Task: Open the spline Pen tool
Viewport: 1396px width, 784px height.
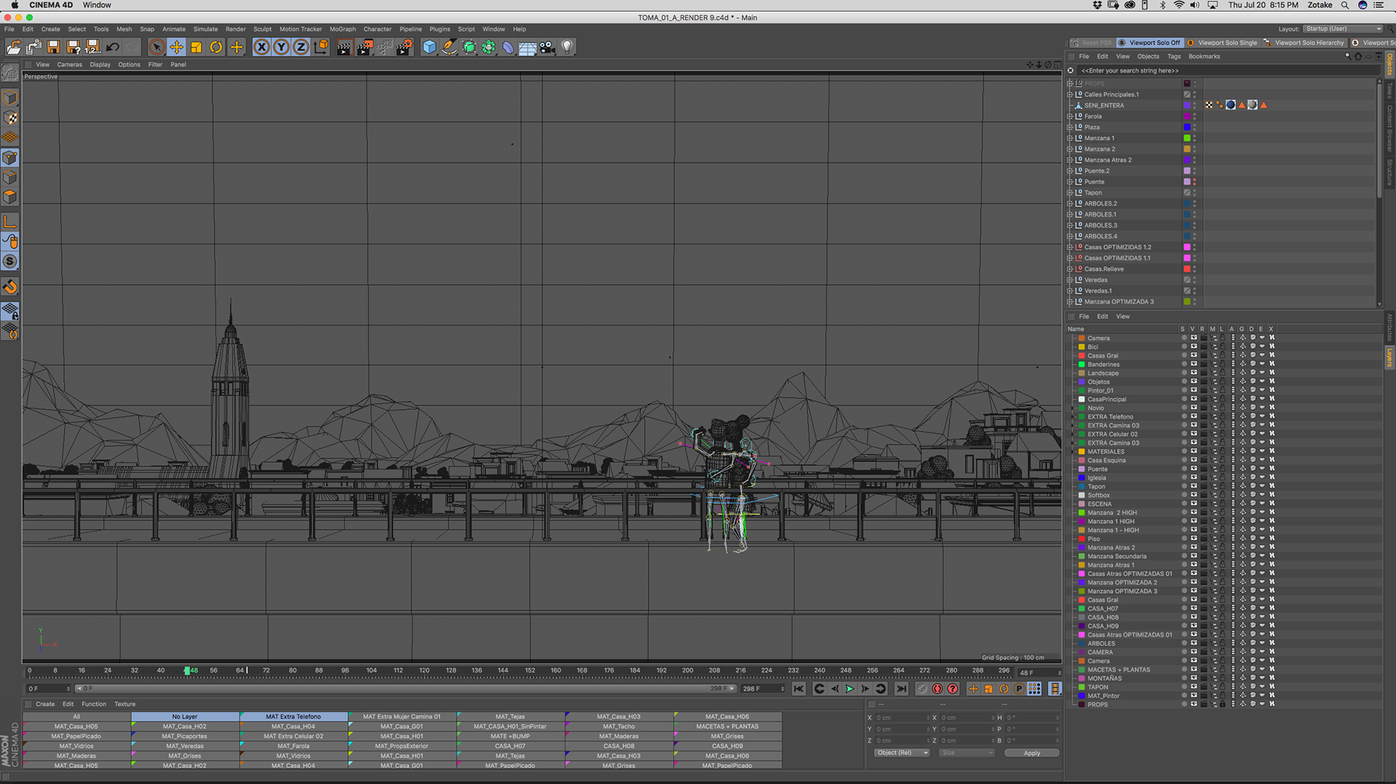Action: point(449,47)
